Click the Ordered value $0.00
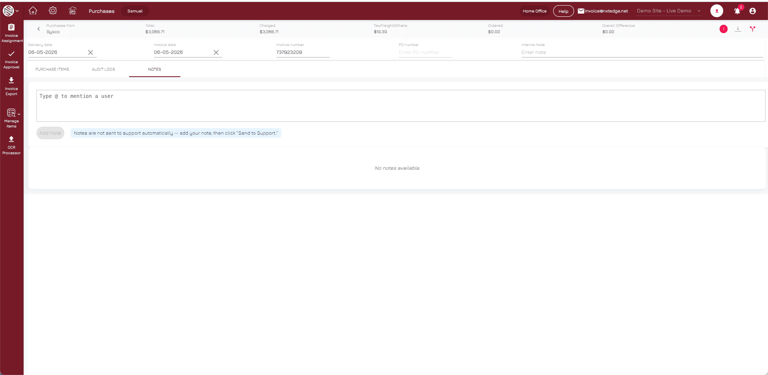 click(494, 32)
